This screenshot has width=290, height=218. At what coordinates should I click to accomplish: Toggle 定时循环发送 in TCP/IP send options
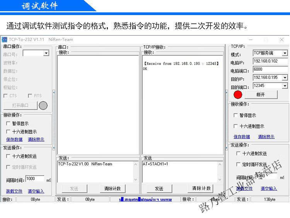point(239,164)
